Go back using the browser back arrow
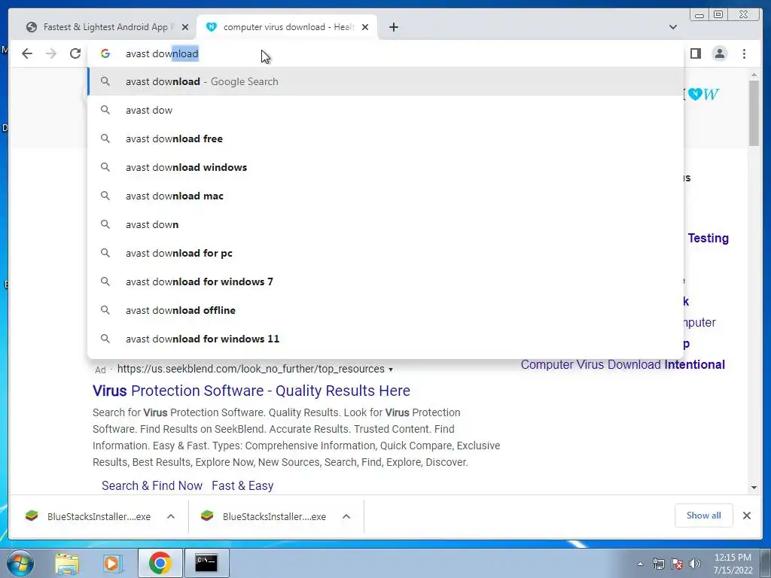Image resolution: width=771 pixels, height=578 pixels. [x=27, y=53]
